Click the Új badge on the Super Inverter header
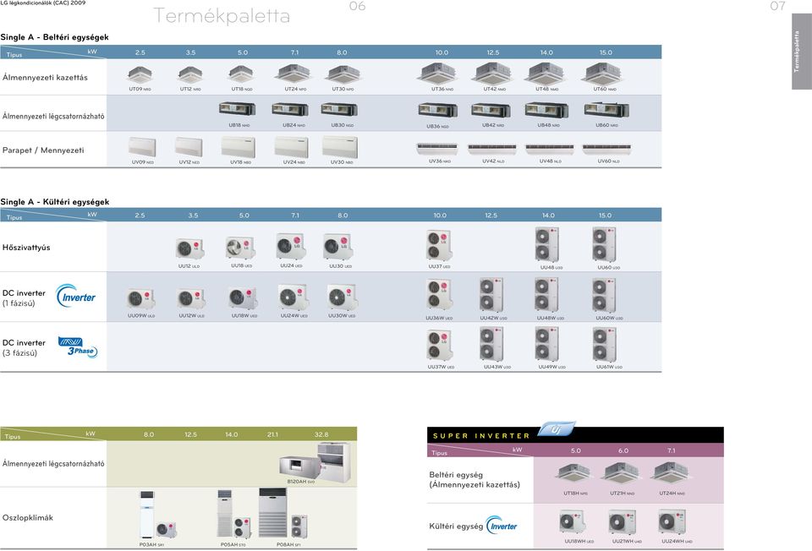Screen dimensions: 812x551 557,429
